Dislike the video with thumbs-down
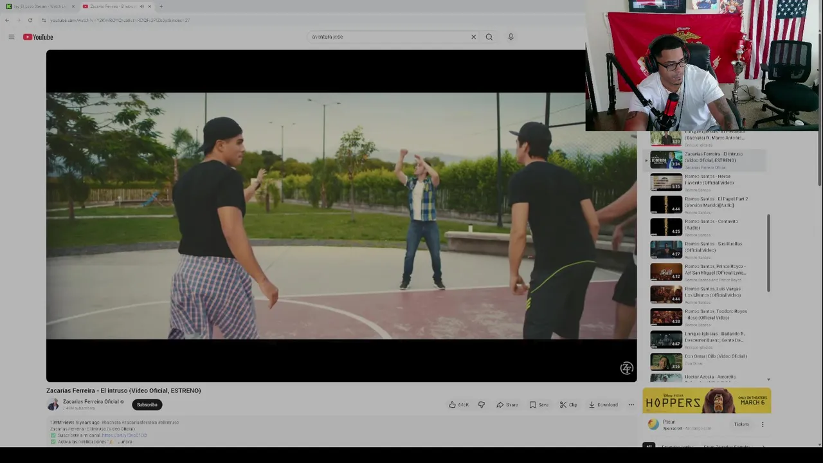Viewport: 823px width, 463px height. pos(481,404)
